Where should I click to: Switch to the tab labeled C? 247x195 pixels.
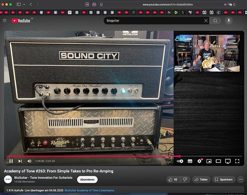click(x=219, y=12)
